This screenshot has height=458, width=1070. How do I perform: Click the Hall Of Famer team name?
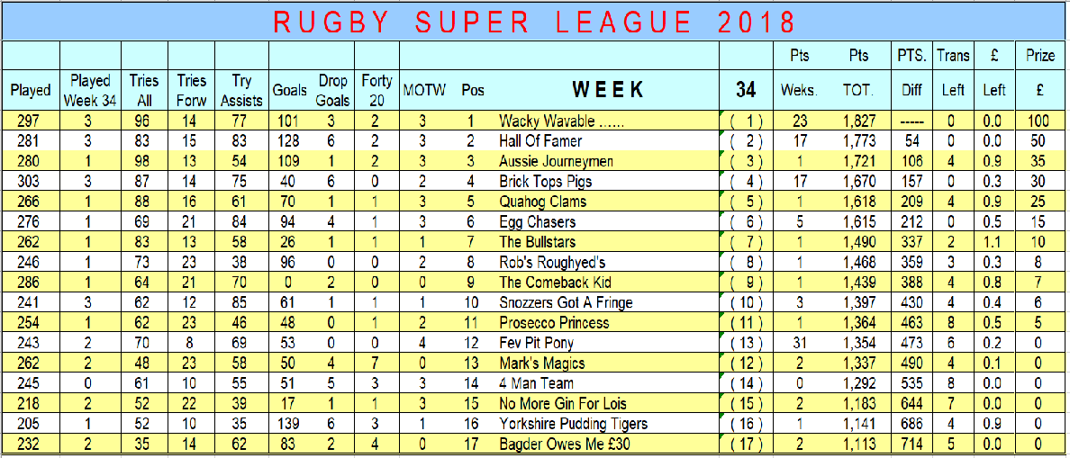541,141
